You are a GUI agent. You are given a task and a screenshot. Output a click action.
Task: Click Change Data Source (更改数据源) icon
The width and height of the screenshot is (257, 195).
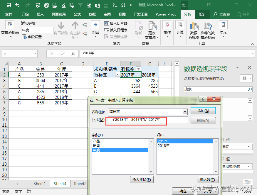(152, 26)
